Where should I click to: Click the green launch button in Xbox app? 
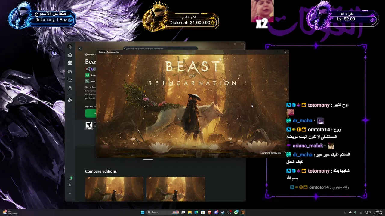point(91,113)
